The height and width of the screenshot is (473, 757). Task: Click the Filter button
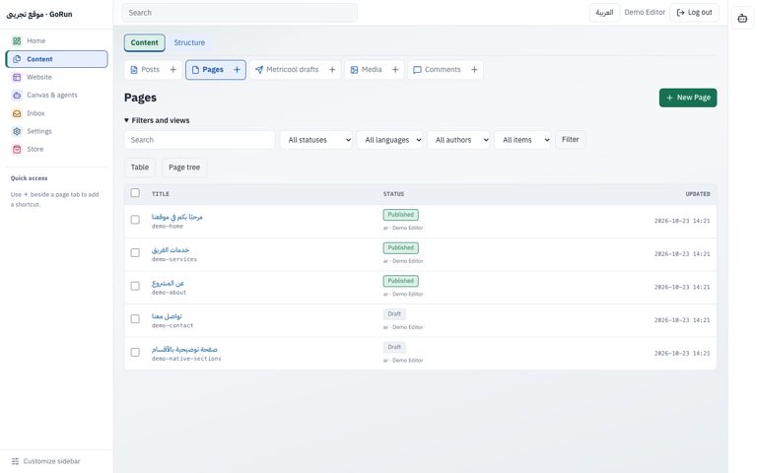(570, 140)
